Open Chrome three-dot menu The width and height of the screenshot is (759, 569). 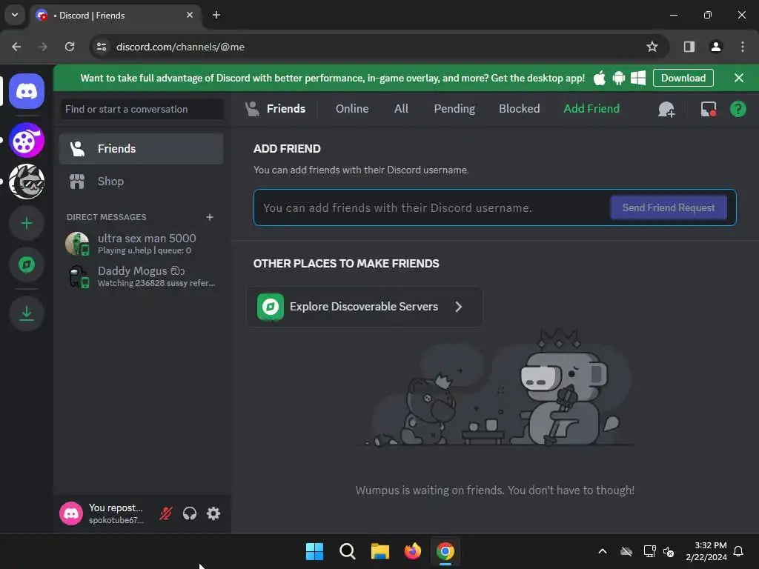pyautogui.click(x=743, y=47)
